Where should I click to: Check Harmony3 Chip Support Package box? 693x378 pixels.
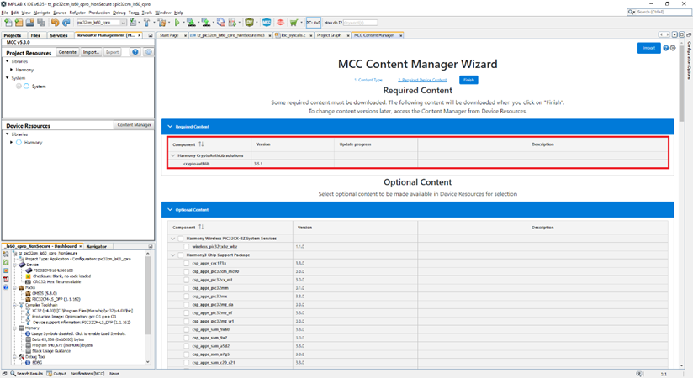[180, 255]
